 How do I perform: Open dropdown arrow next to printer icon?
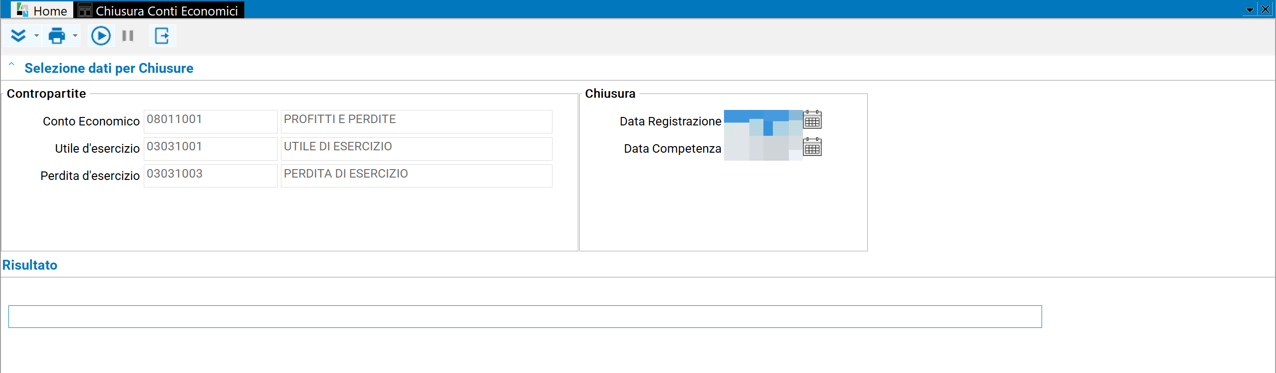tap(75, 36)
